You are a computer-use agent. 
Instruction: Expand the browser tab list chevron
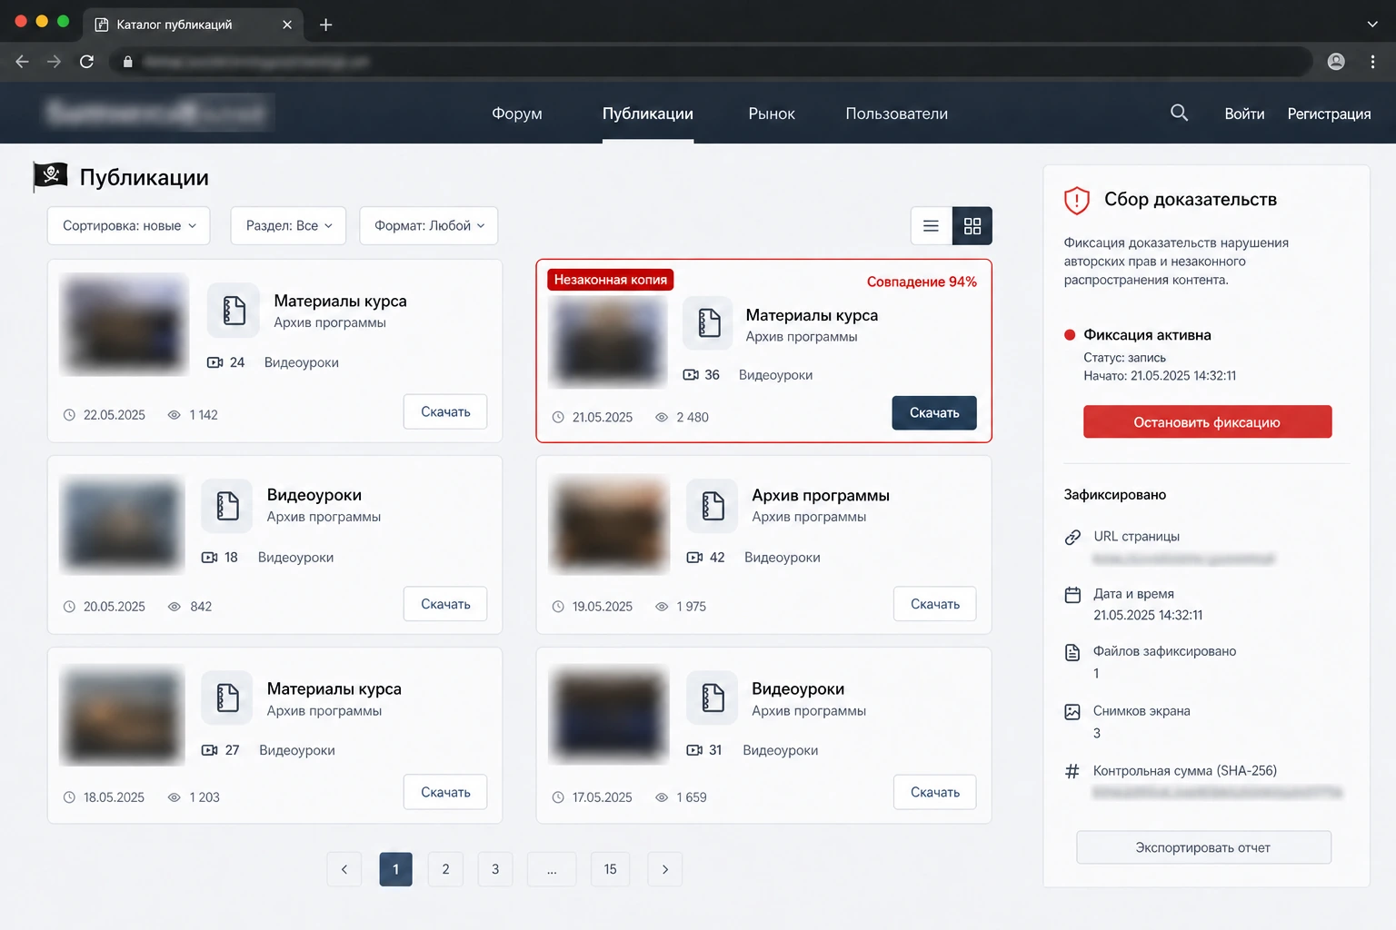point(1372,25)
